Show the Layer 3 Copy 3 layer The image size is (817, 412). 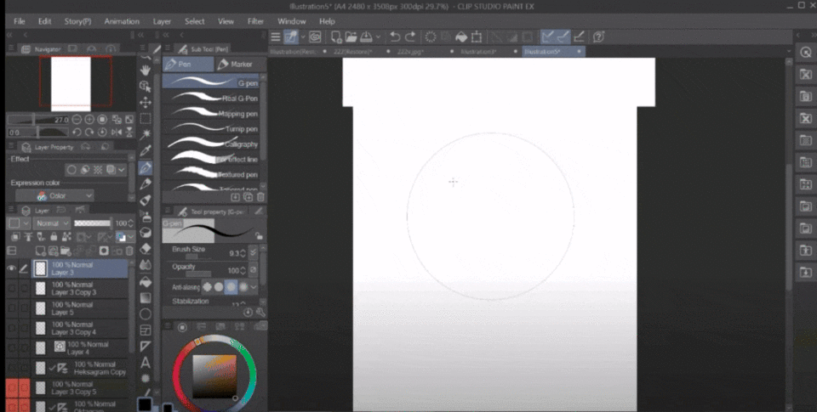[11, 288]
